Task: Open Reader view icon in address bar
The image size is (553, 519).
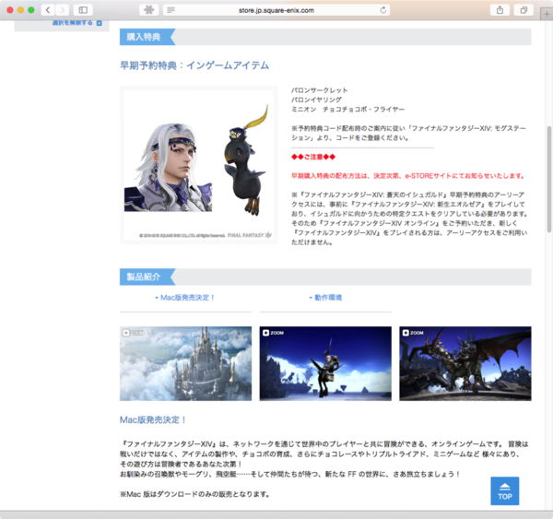Action: (171, 10)
